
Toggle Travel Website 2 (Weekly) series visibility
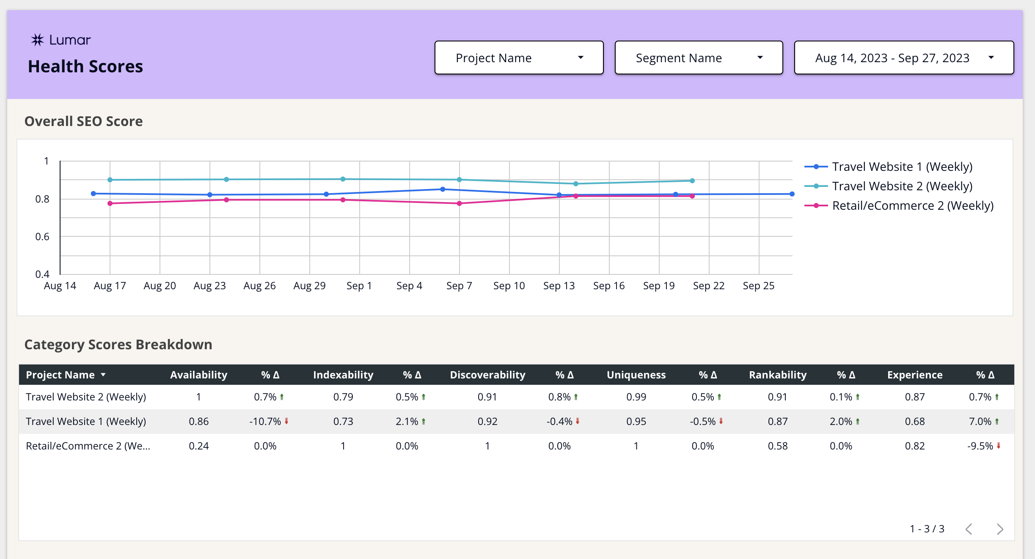(902, 186)
